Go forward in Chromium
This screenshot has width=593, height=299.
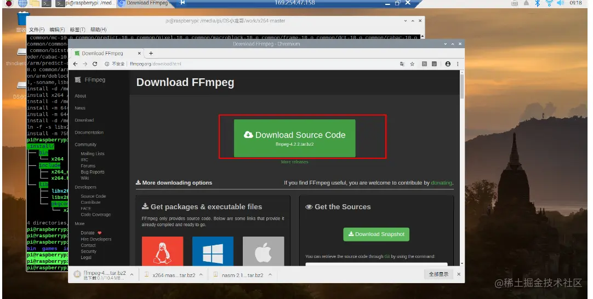coord(85,64)
